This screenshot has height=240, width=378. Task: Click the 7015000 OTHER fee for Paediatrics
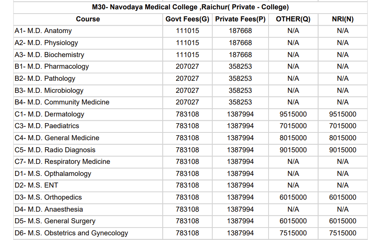pos(293,126)
